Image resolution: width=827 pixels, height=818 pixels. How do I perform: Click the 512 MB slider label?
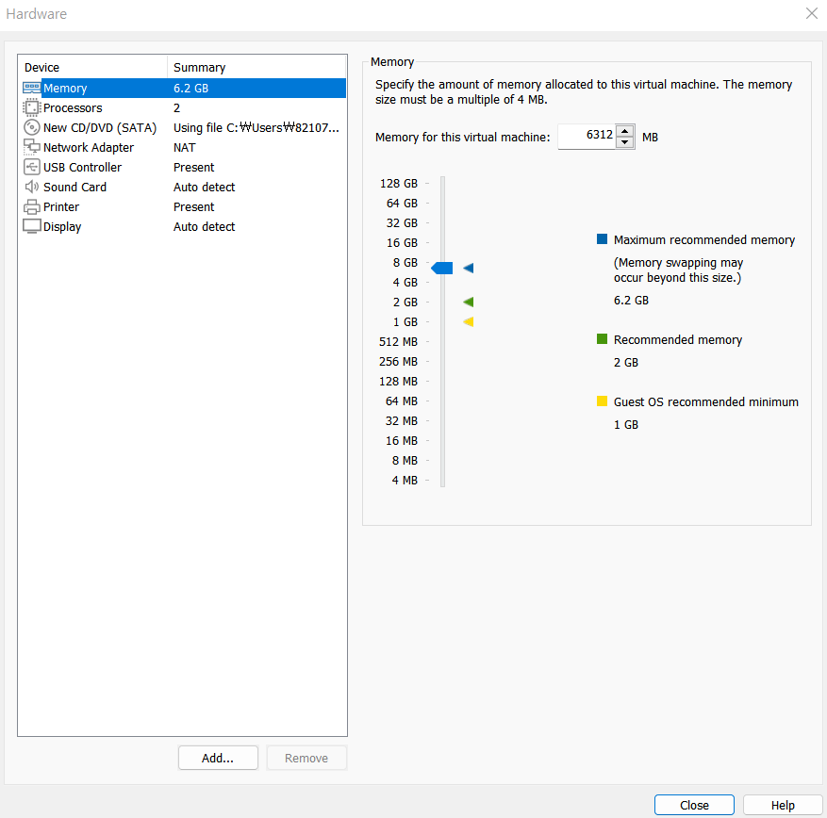point(398,342)
